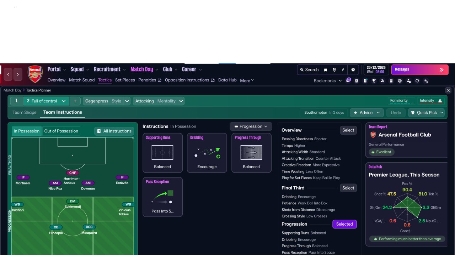Click the Selected button beside Progression
455x255 pixels.
pyautogui.click(x=344, y=224)
